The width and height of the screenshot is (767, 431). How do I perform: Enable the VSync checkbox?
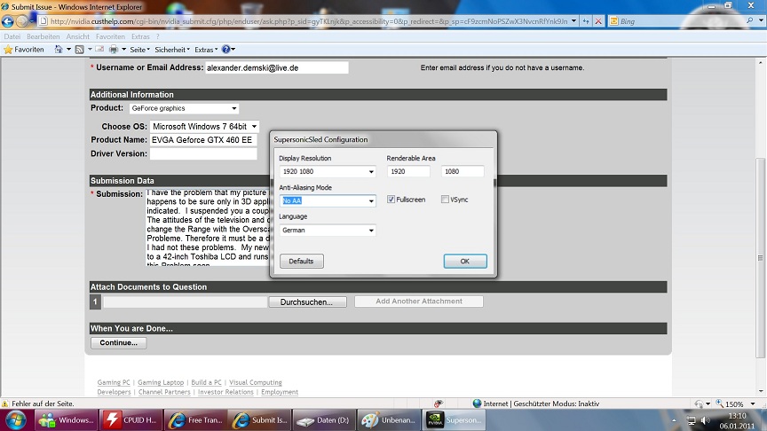[445, 200]
